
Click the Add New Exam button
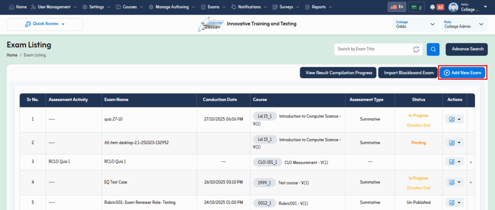(462, 73)
